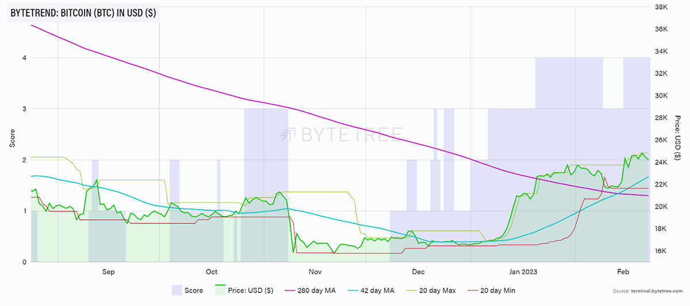This screenshot has width=690, height=306.
Task: Click the 20K price axis label
Action: coord(661,207)
